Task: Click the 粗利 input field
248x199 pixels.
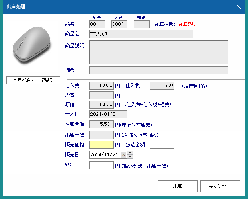Action: (102, 165)
